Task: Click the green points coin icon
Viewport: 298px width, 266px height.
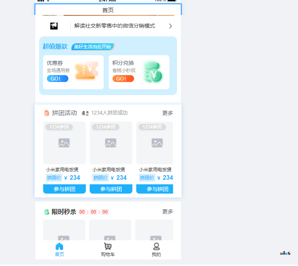Action: pyautogui.click(x=152, y=72)
